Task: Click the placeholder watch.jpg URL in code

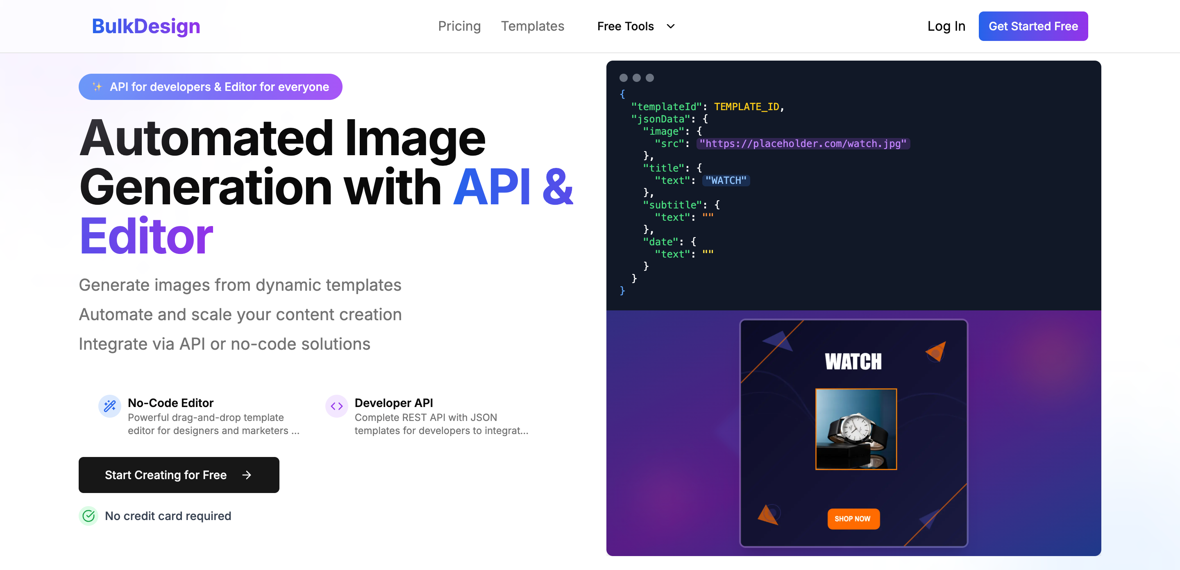Action: (803, 144)
